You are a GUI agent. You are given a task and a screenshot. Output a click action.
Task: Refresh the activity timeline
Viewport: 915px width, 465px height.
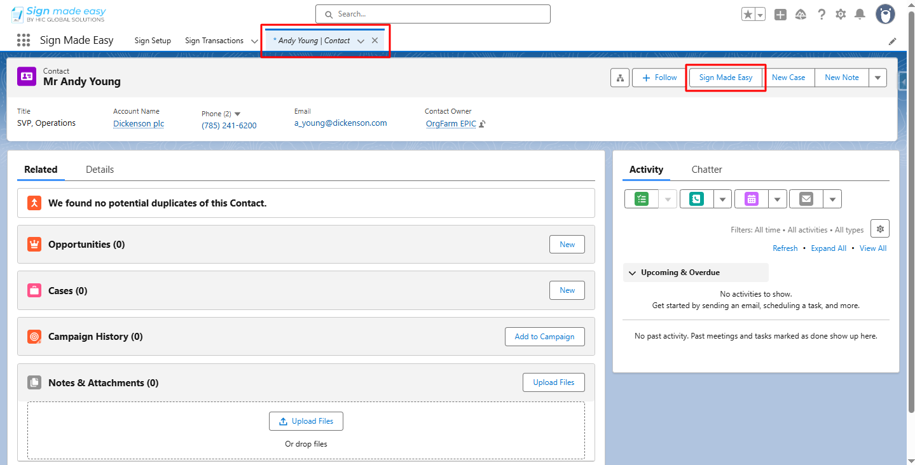tap(785, 248)
